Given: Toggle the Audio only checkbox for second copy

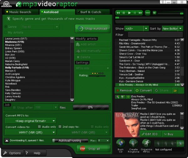Looking at the screenshot, I should [x=92, y=127].
